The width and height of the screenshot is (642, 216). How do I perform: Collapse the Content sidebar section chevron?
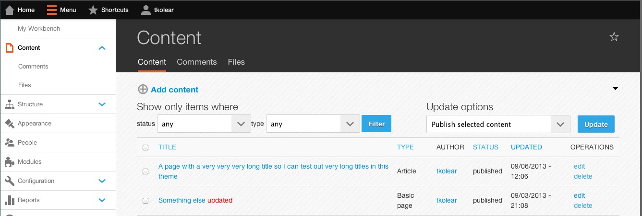(102, 48)
